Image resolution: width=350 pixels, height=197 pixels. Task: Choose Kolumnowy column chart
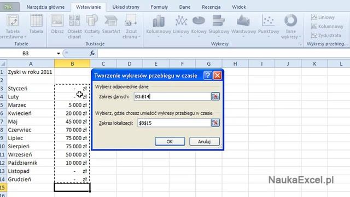point(159,26)
